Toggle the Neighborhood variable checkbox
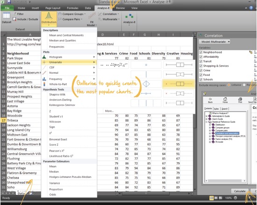The height and width of the screenshot is (205, 257). pyautogui.click(x=201, y=52)
